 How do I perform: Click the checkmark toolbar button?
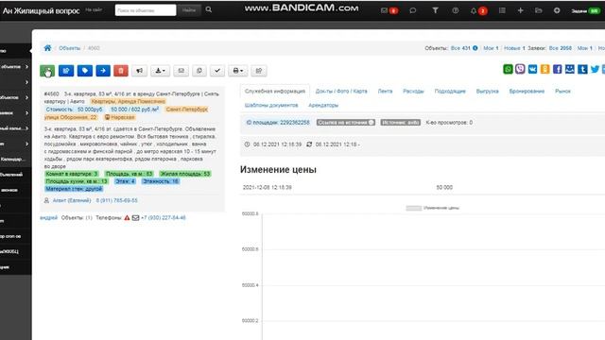[x=217, y=71]
